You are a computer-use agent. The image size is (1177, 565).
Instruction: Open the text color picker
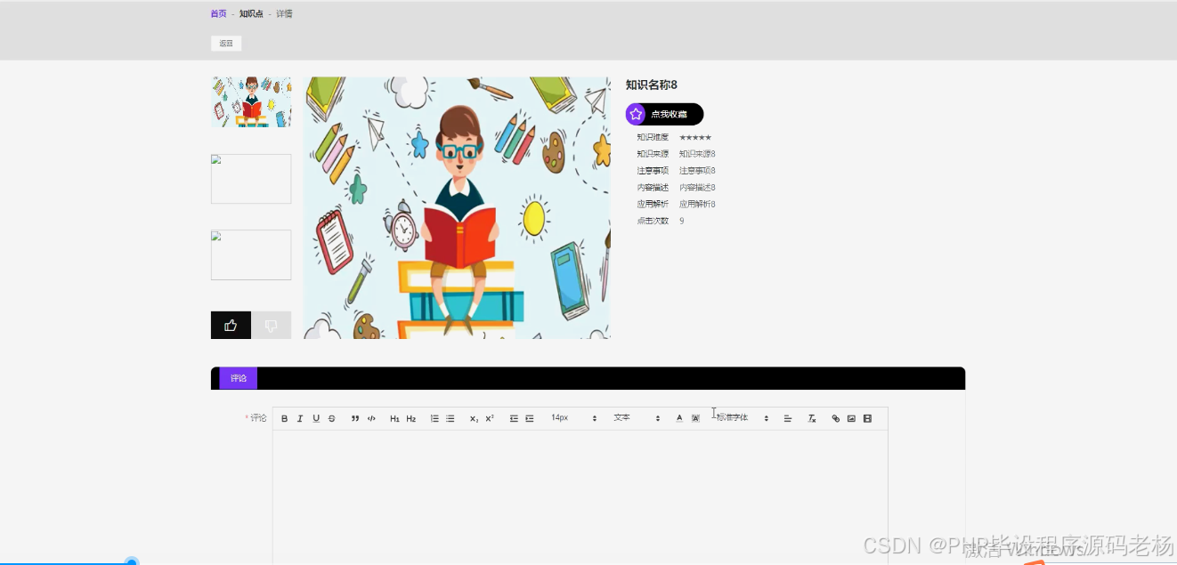[x=679, y=418]
